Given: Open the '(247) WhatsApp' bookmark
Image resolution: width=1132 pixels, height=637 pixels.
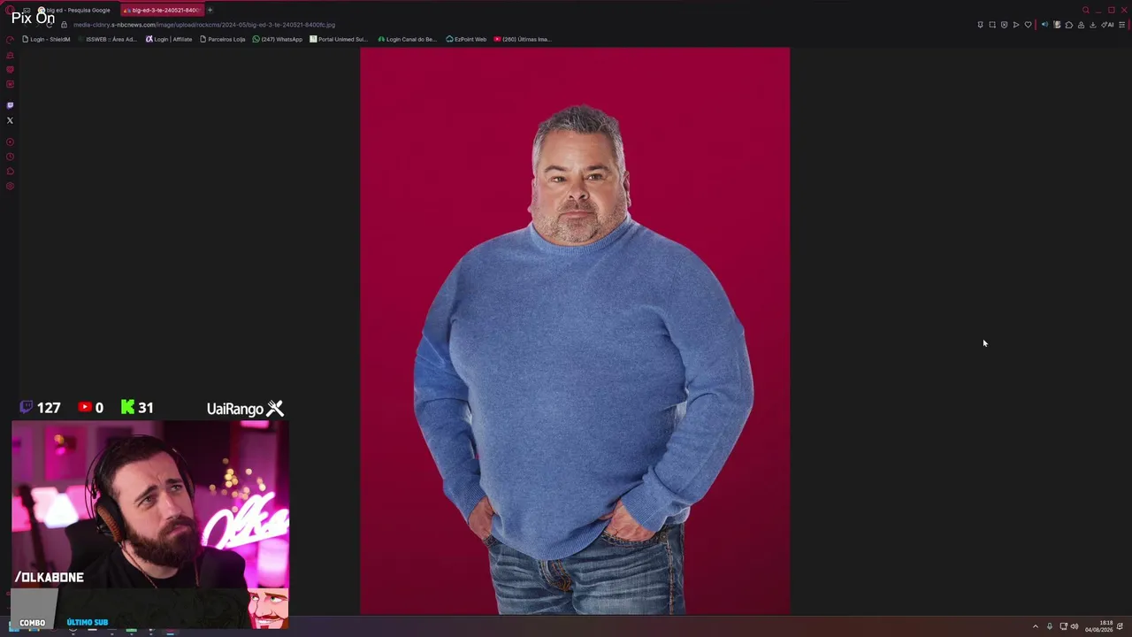Looking at the screenshot, I should [278, 39].
